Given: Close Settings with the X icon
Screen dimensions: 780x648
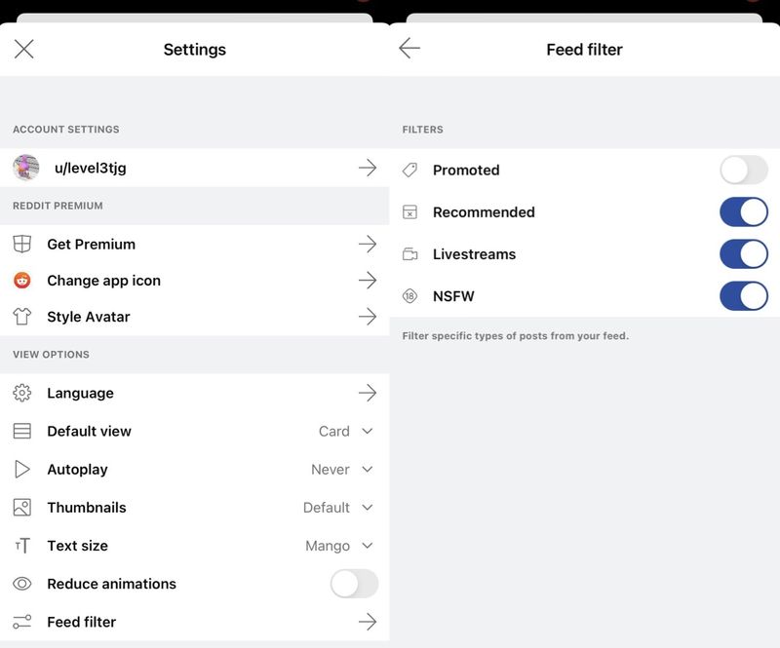Looking at the screenshot, I should point(23,50).
